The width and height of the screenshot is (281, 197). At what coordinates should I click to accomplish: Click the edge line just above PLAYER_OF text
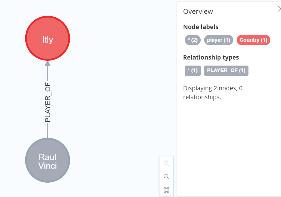click(x=48, y=73)
